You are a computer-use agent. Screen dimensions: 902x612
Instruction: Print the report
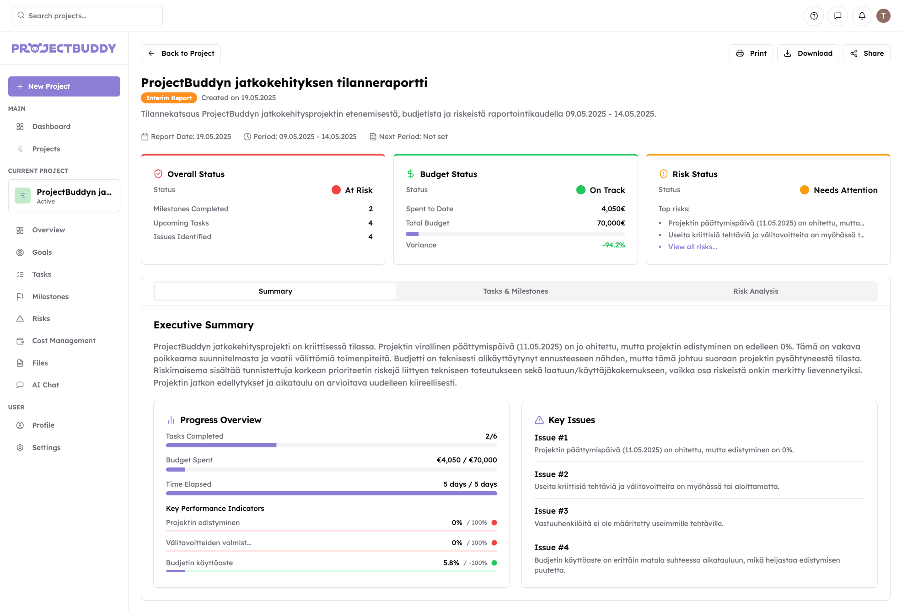pyautogui.click(x=751, y=54)
